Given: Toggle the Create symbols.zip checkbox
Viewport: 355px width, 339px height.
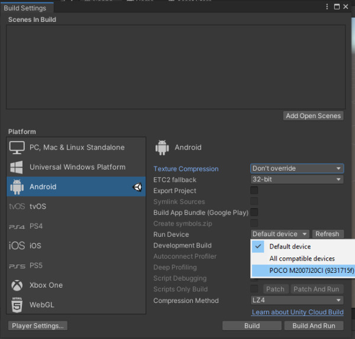Looking at the screenshot, I should click(254, 223).
